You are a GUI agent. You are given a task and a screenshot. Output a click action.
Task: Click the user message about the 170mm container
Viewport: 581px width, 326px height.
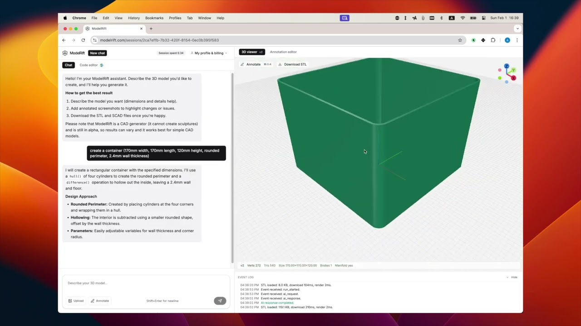pos(156,153)
